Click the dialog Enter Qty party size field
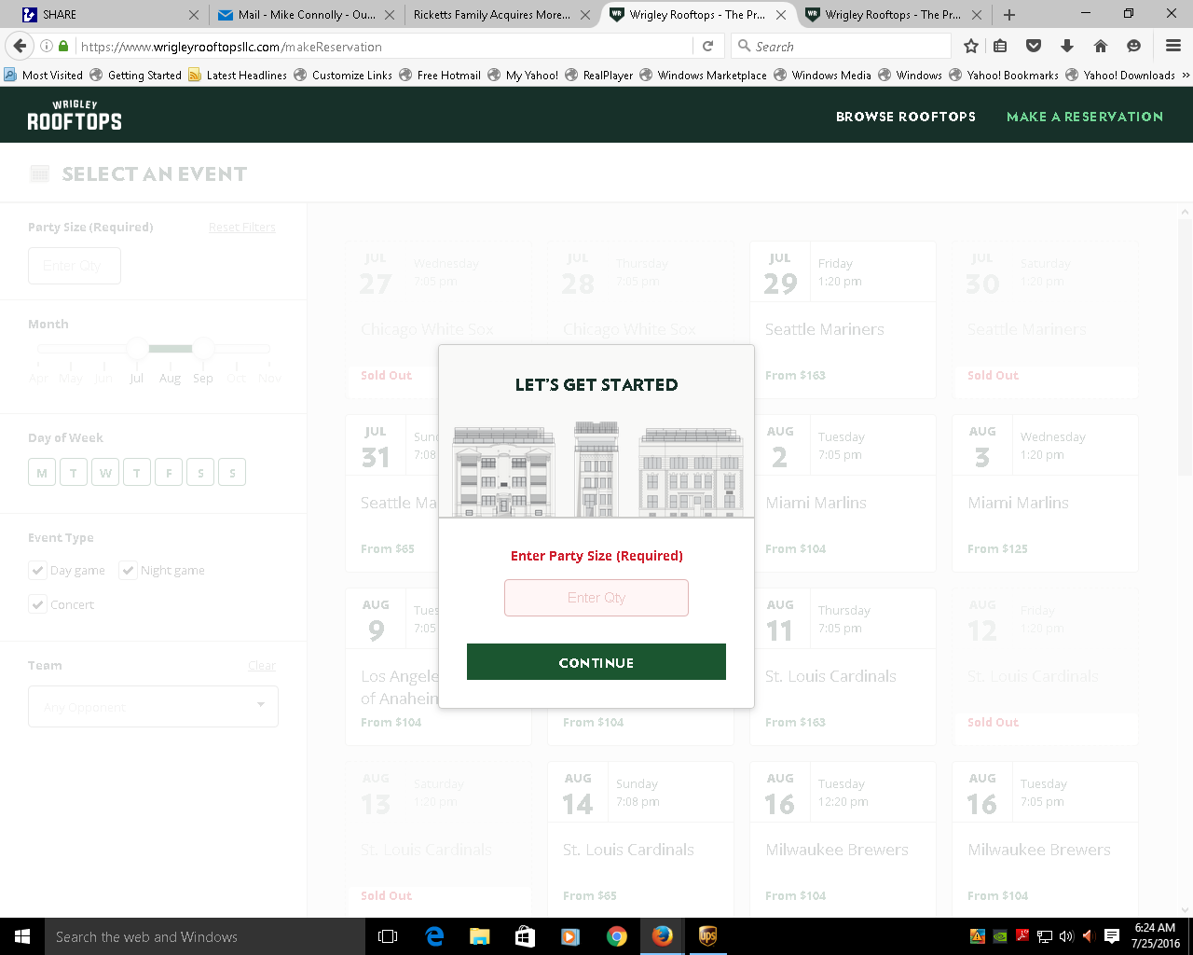Screen dimensions: 1193x955 point(596,598)
